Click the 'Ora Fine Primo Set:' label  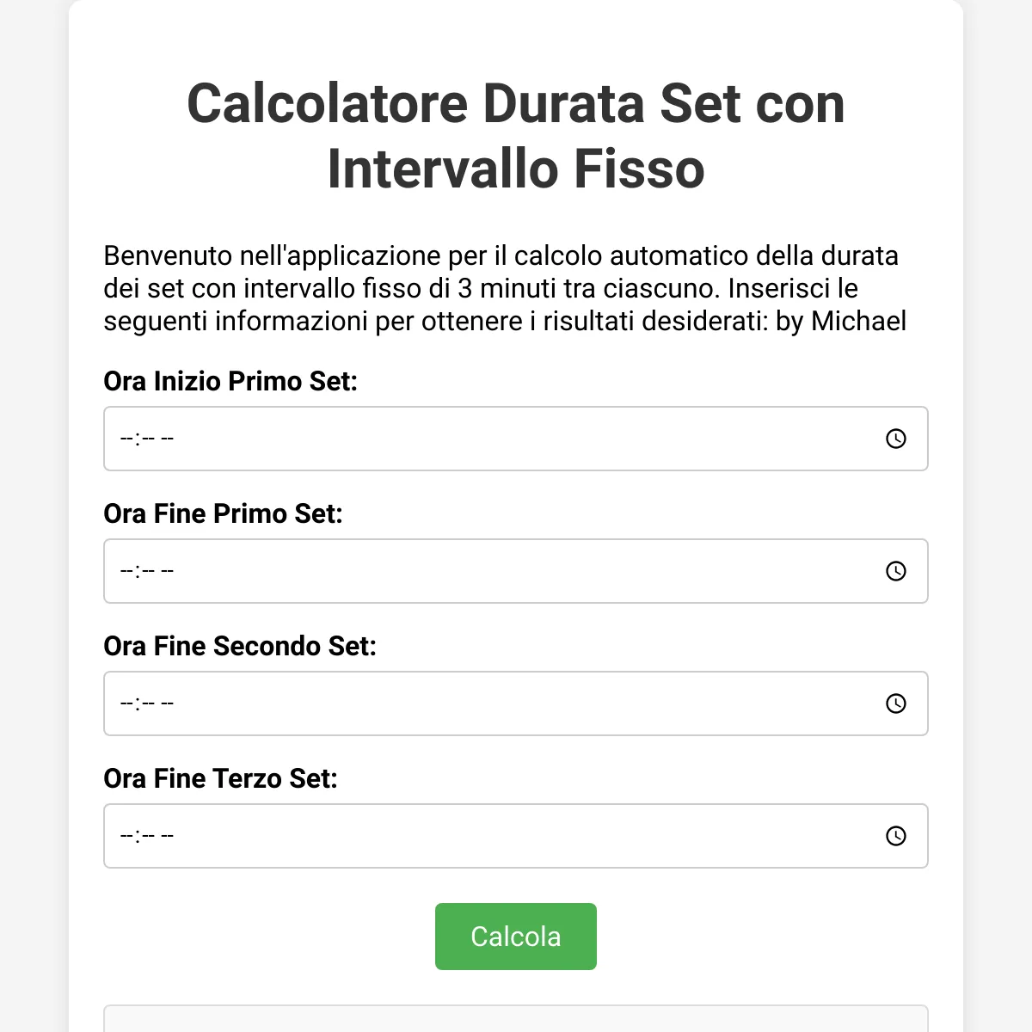224,513
